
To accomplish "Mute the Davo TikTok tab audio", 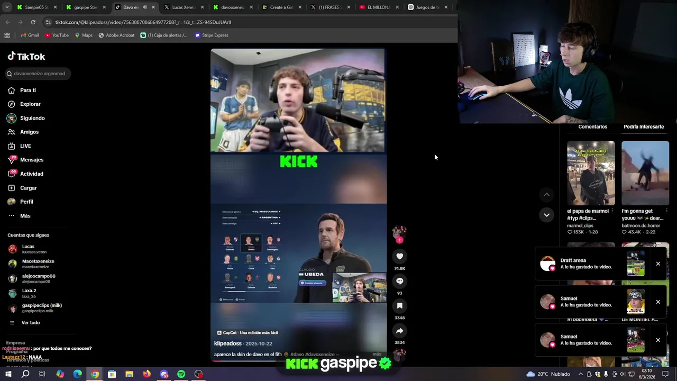I will (144, 7).
